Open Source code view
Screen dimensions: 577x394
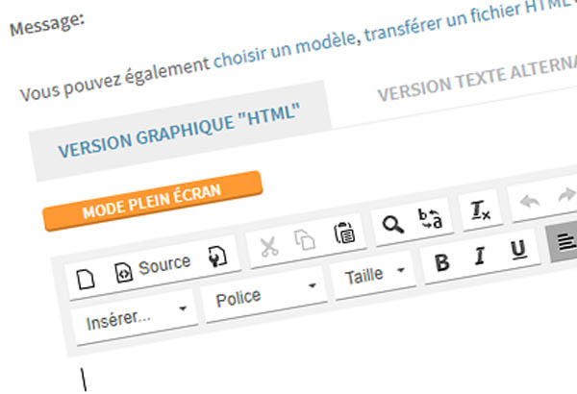[152, 266]
